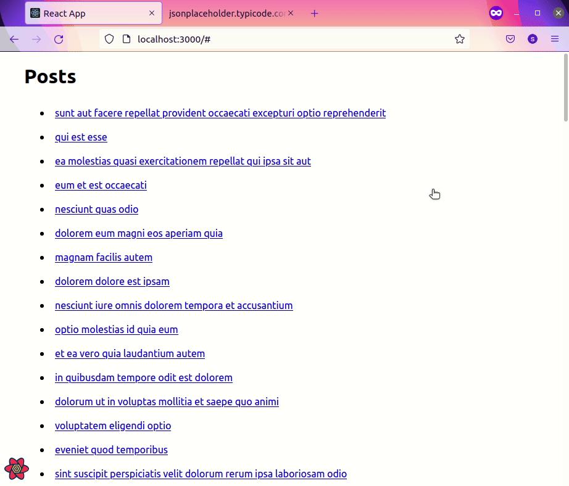The image size is (569, 486).
Task: Follow the "magnam facilis autem" link
Action: point(104,257)
